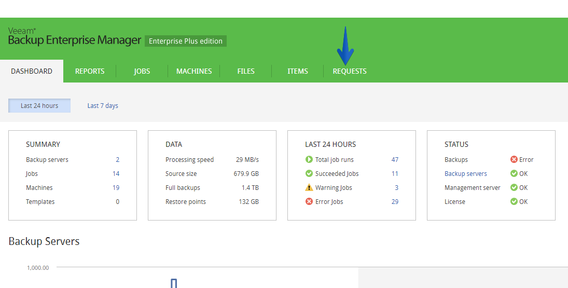This screenshot has width=568, height=288.
Task: Click the Enterprise Plus edition badge
Action: [186, 41]
